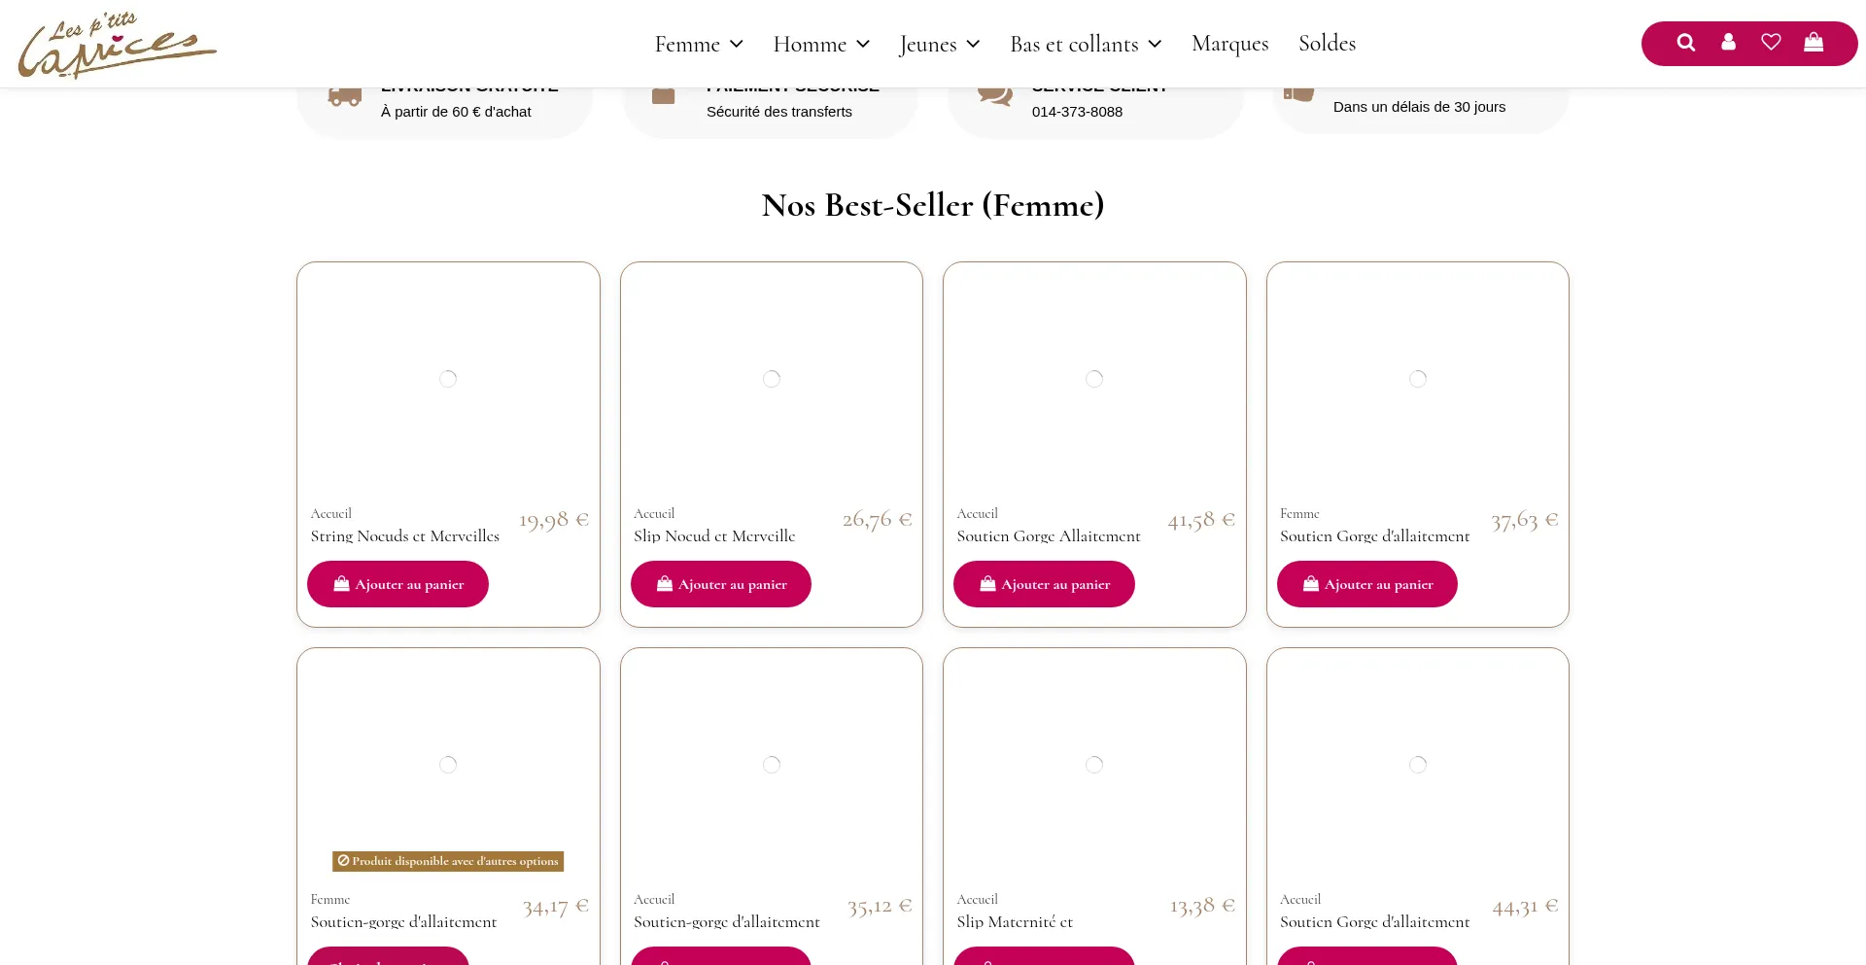Open the search icon in header
Viewport: 1866px width, 965px height.
[1686, 43]
